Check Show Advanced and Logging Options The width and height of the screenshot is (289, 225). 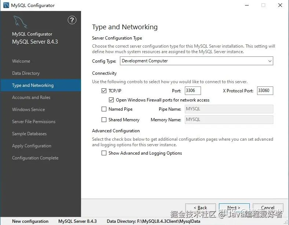104,153
